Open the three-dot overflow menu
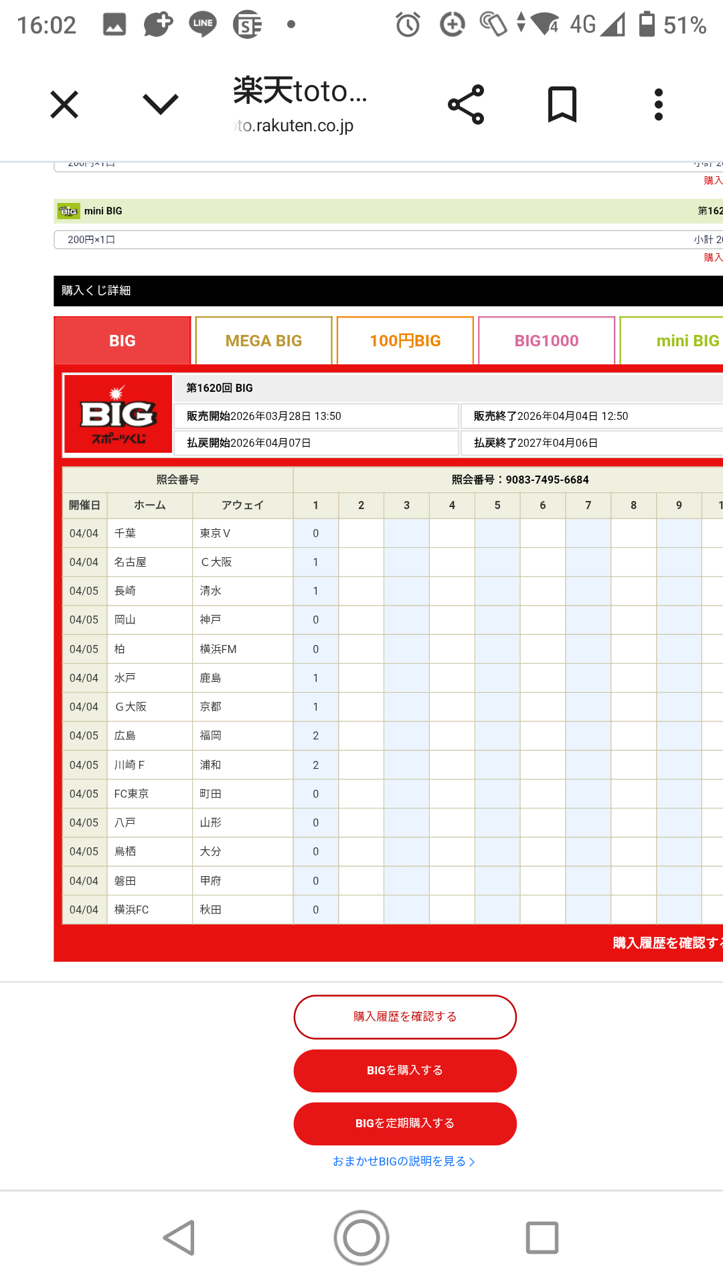723x1286 pixels. pyautogui.click(x=659, y=104)
